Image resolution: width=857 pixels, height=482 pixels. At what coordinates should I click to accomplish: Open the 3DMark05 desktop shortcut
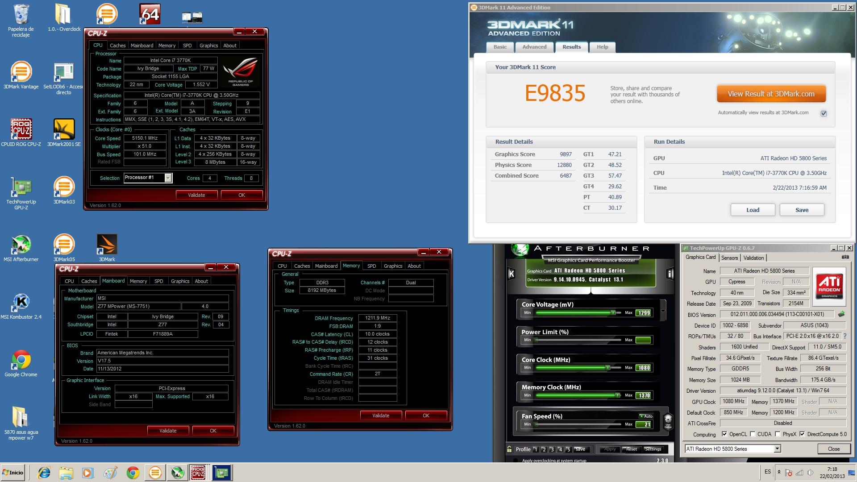coord(64,248)
